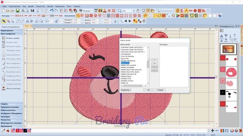Click the red flower-shaped fill icon
The width and height of the screenshot is (243, 136).
pyautogui.click(x=95, y=15)
